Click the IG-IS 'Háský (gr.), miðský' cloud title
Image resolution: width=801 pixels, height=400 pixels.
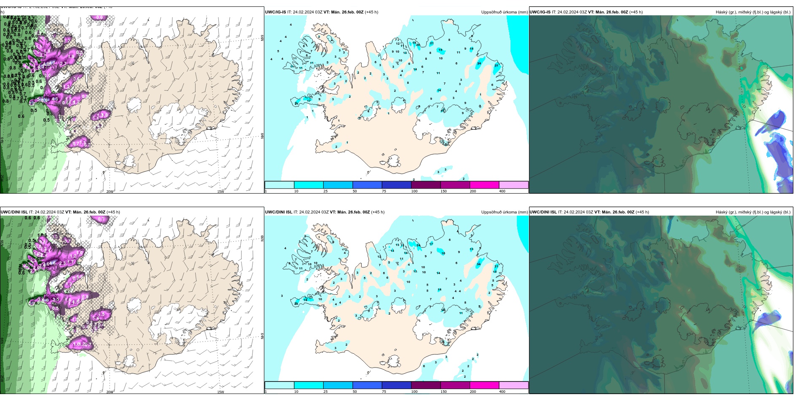[753, 12]
